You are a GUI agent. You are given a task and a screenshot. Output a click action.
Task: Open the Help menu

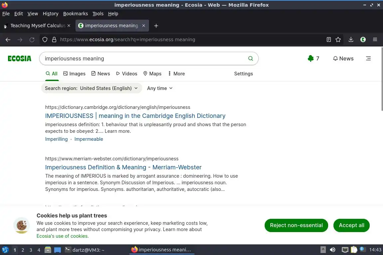tap(113, 14)
